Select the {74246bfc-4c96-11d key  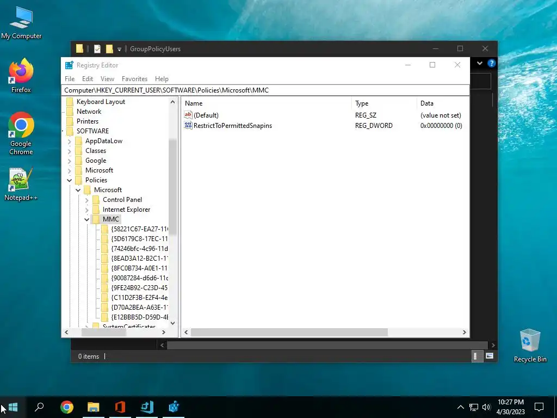(x=139, y=248)
